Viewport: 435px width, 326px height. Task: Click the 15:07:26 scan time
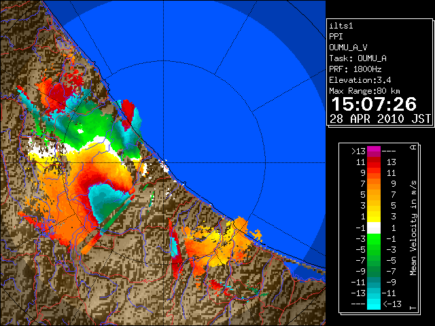(x=374, y=104)
